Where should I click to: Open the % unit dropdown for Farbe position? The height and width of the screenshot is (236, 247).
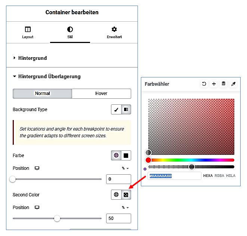[x=125, y=168]
